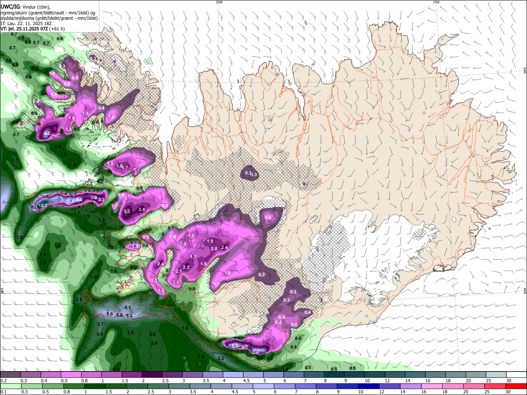Click the "64N" latitude label on the right edge
This screenshot has width=527, height=395.
click(x=525, y=291)
